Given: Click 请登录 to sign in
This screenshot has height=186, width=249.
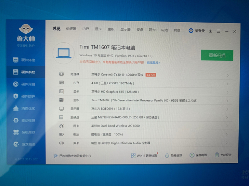Looking at the screenshot, I should [x=200, y=31].
